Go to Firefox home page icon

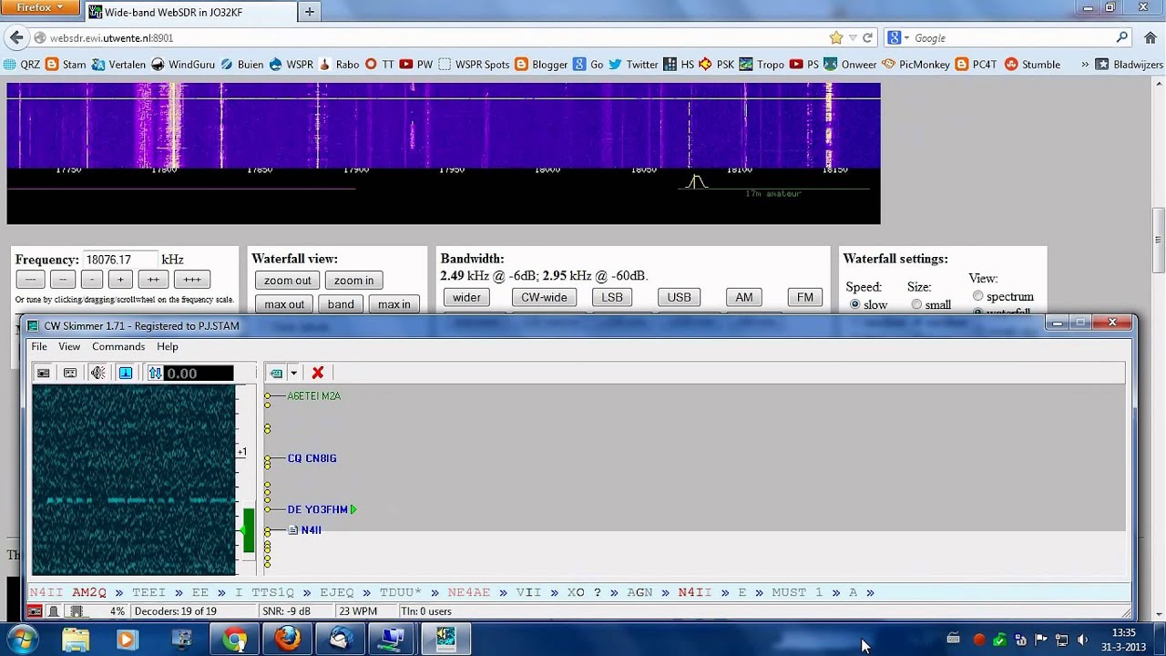click(x=1150, y=37)
